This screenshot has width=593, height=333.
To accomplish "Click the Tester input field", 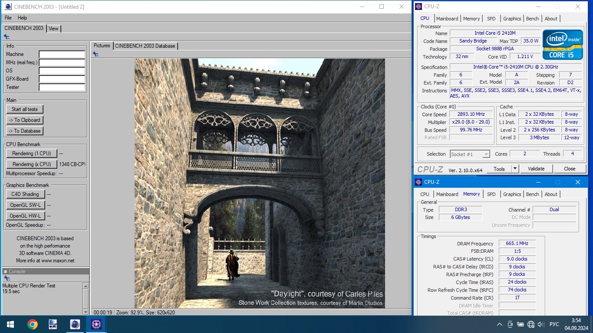I will click(62, 87).
